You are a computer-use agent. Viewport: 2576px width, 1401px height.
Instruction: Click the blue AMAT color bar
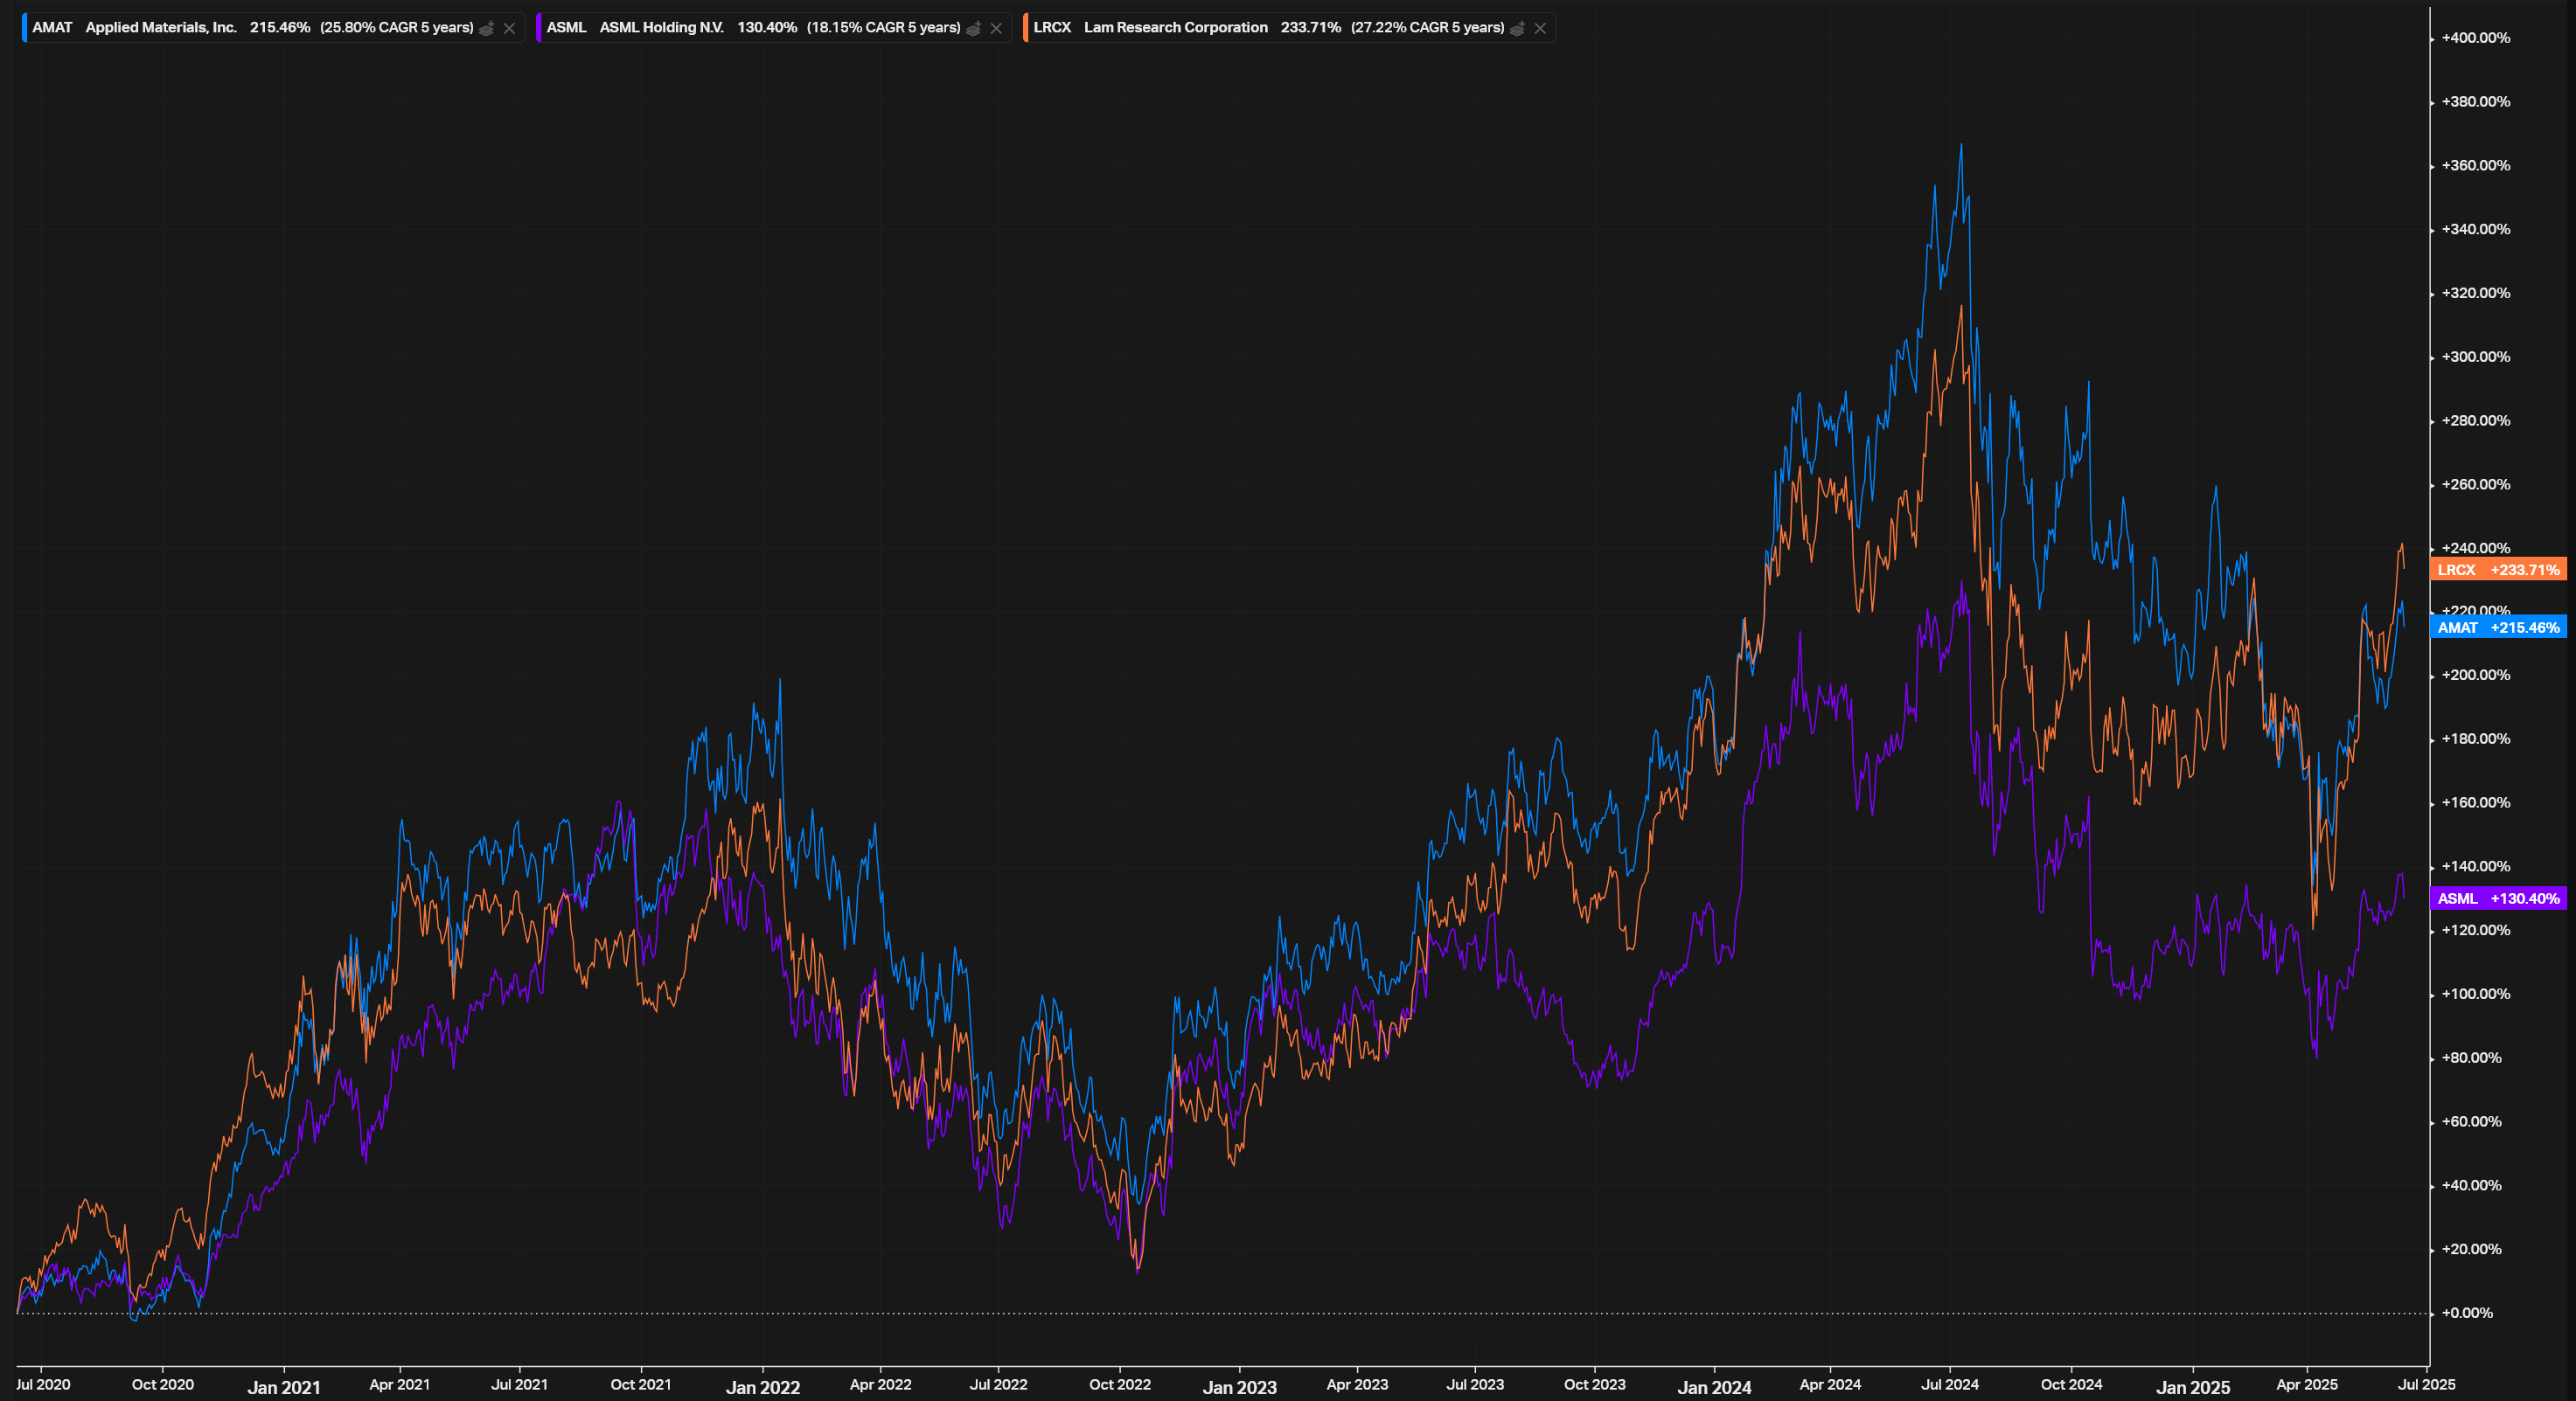pos(24,28)
